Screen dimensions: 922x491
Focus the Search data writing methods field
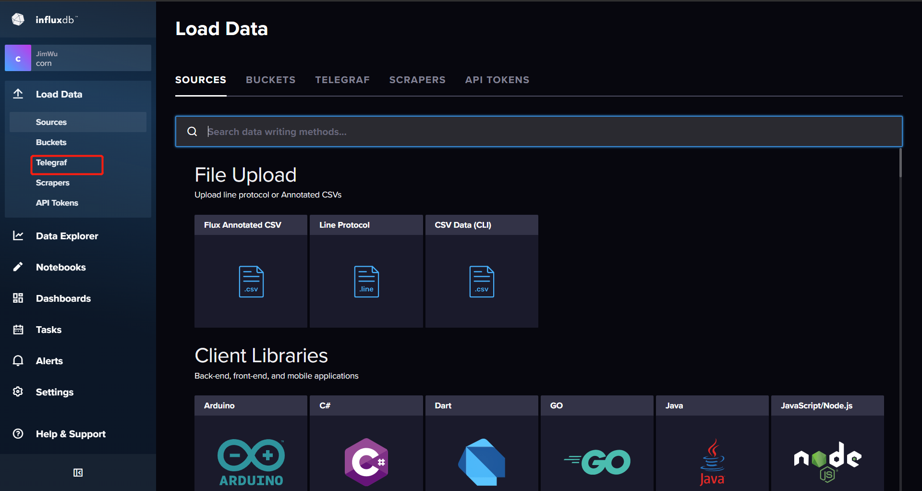539,131
